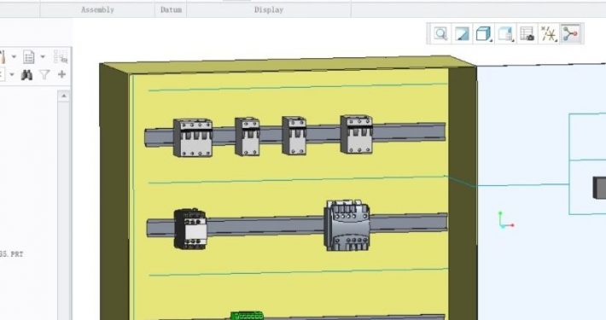
Task: Click the Display ribbon group label
Action: [x=269, y=10]
